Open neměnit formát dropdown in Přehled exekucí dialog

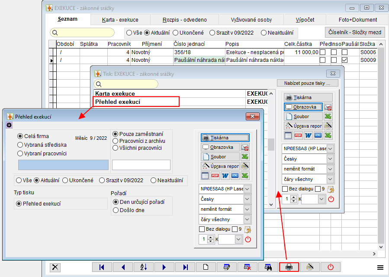[247, 209]
